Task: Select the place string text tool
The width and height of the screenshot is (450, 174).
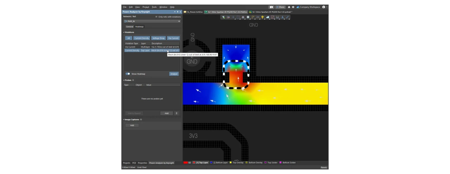Action: (282, 17)
